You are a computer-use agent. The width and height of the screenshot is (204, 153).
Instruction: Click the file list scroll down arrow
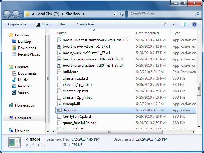click(199, 127)
